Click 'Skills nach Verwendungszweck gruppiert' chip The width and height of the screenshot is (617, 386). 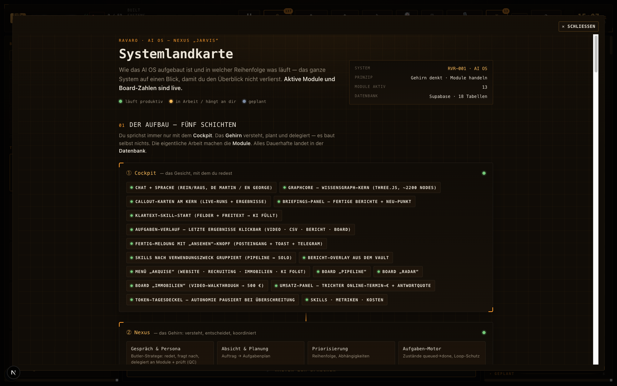point(211,258)
